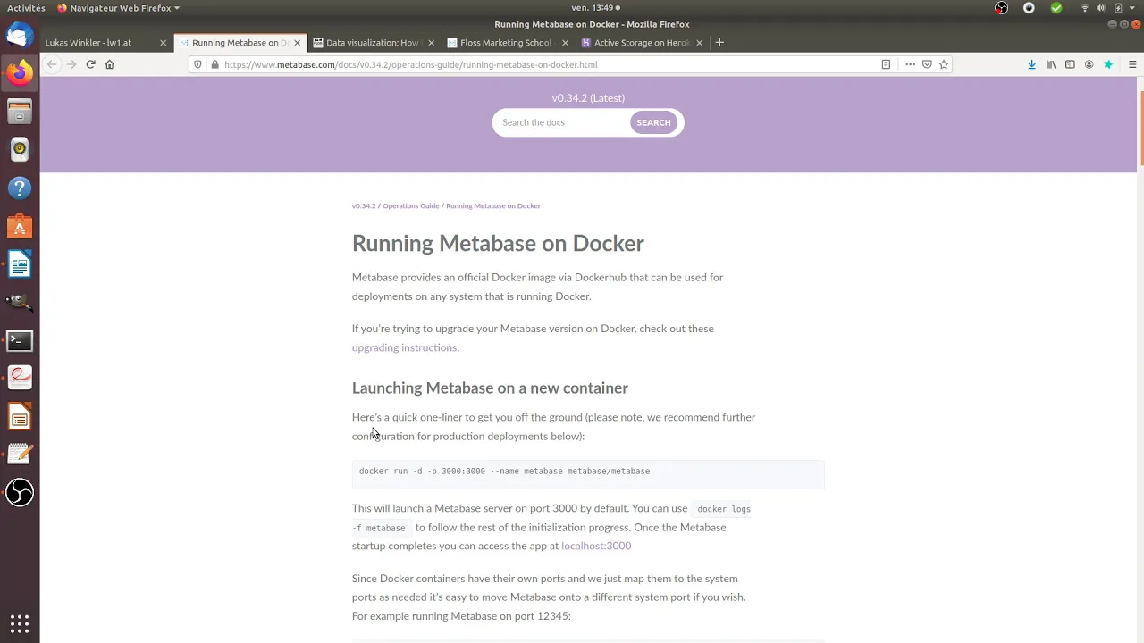1144x643 pixels.
Task: Open OBS Studio from the dock
Action: [20, 493]
